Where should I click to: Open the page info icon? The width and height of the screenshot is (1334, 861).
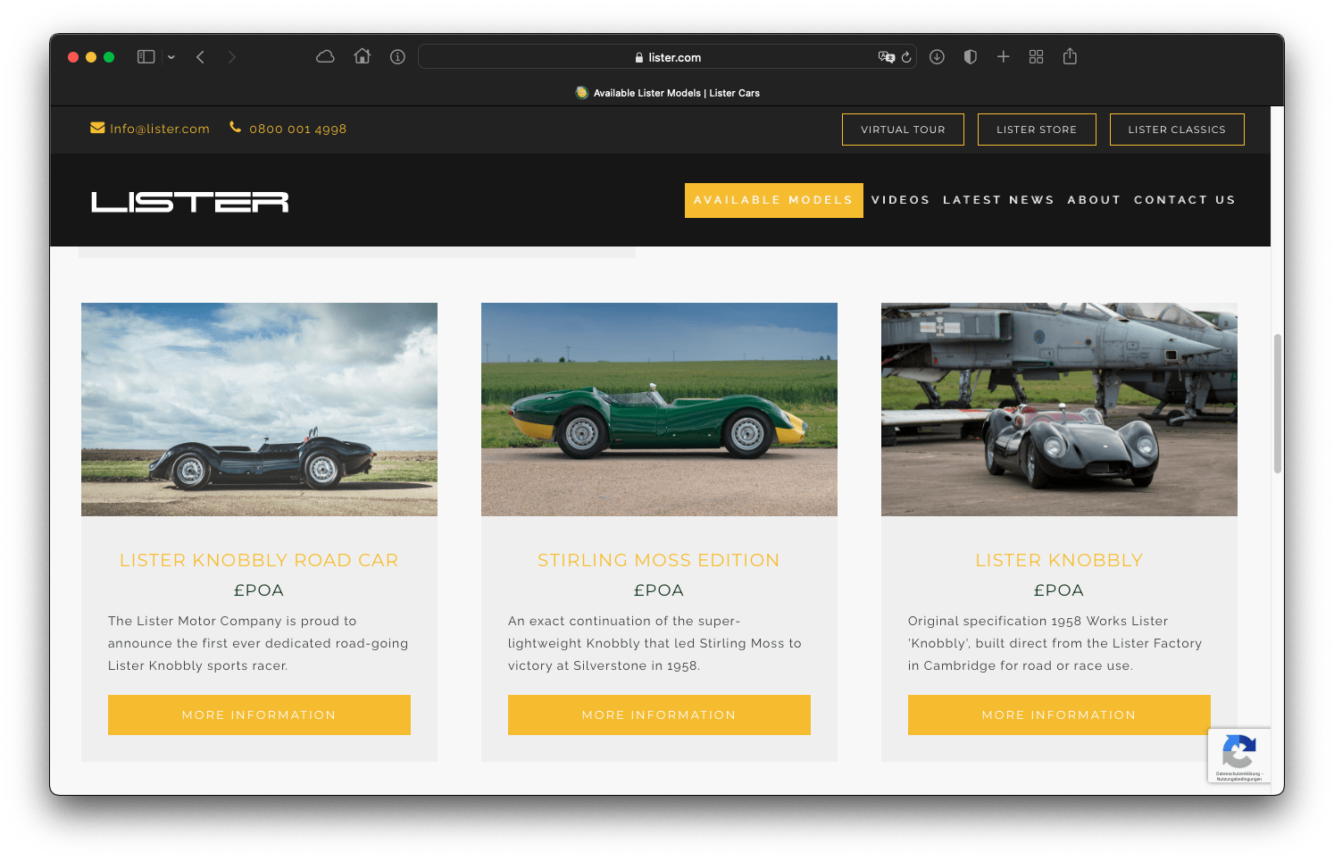pos(398,57)
